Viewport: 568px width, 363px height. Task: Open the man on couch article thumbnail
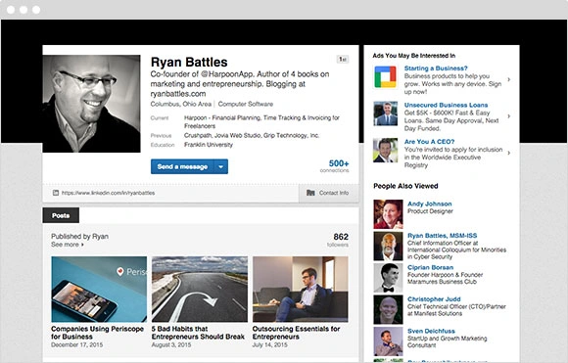301,290
